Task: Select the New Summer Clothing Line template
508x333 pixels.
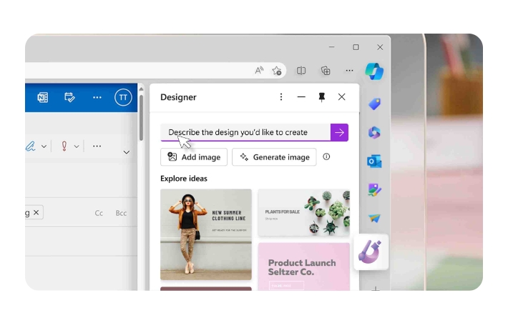Action: tap(206, 234)
